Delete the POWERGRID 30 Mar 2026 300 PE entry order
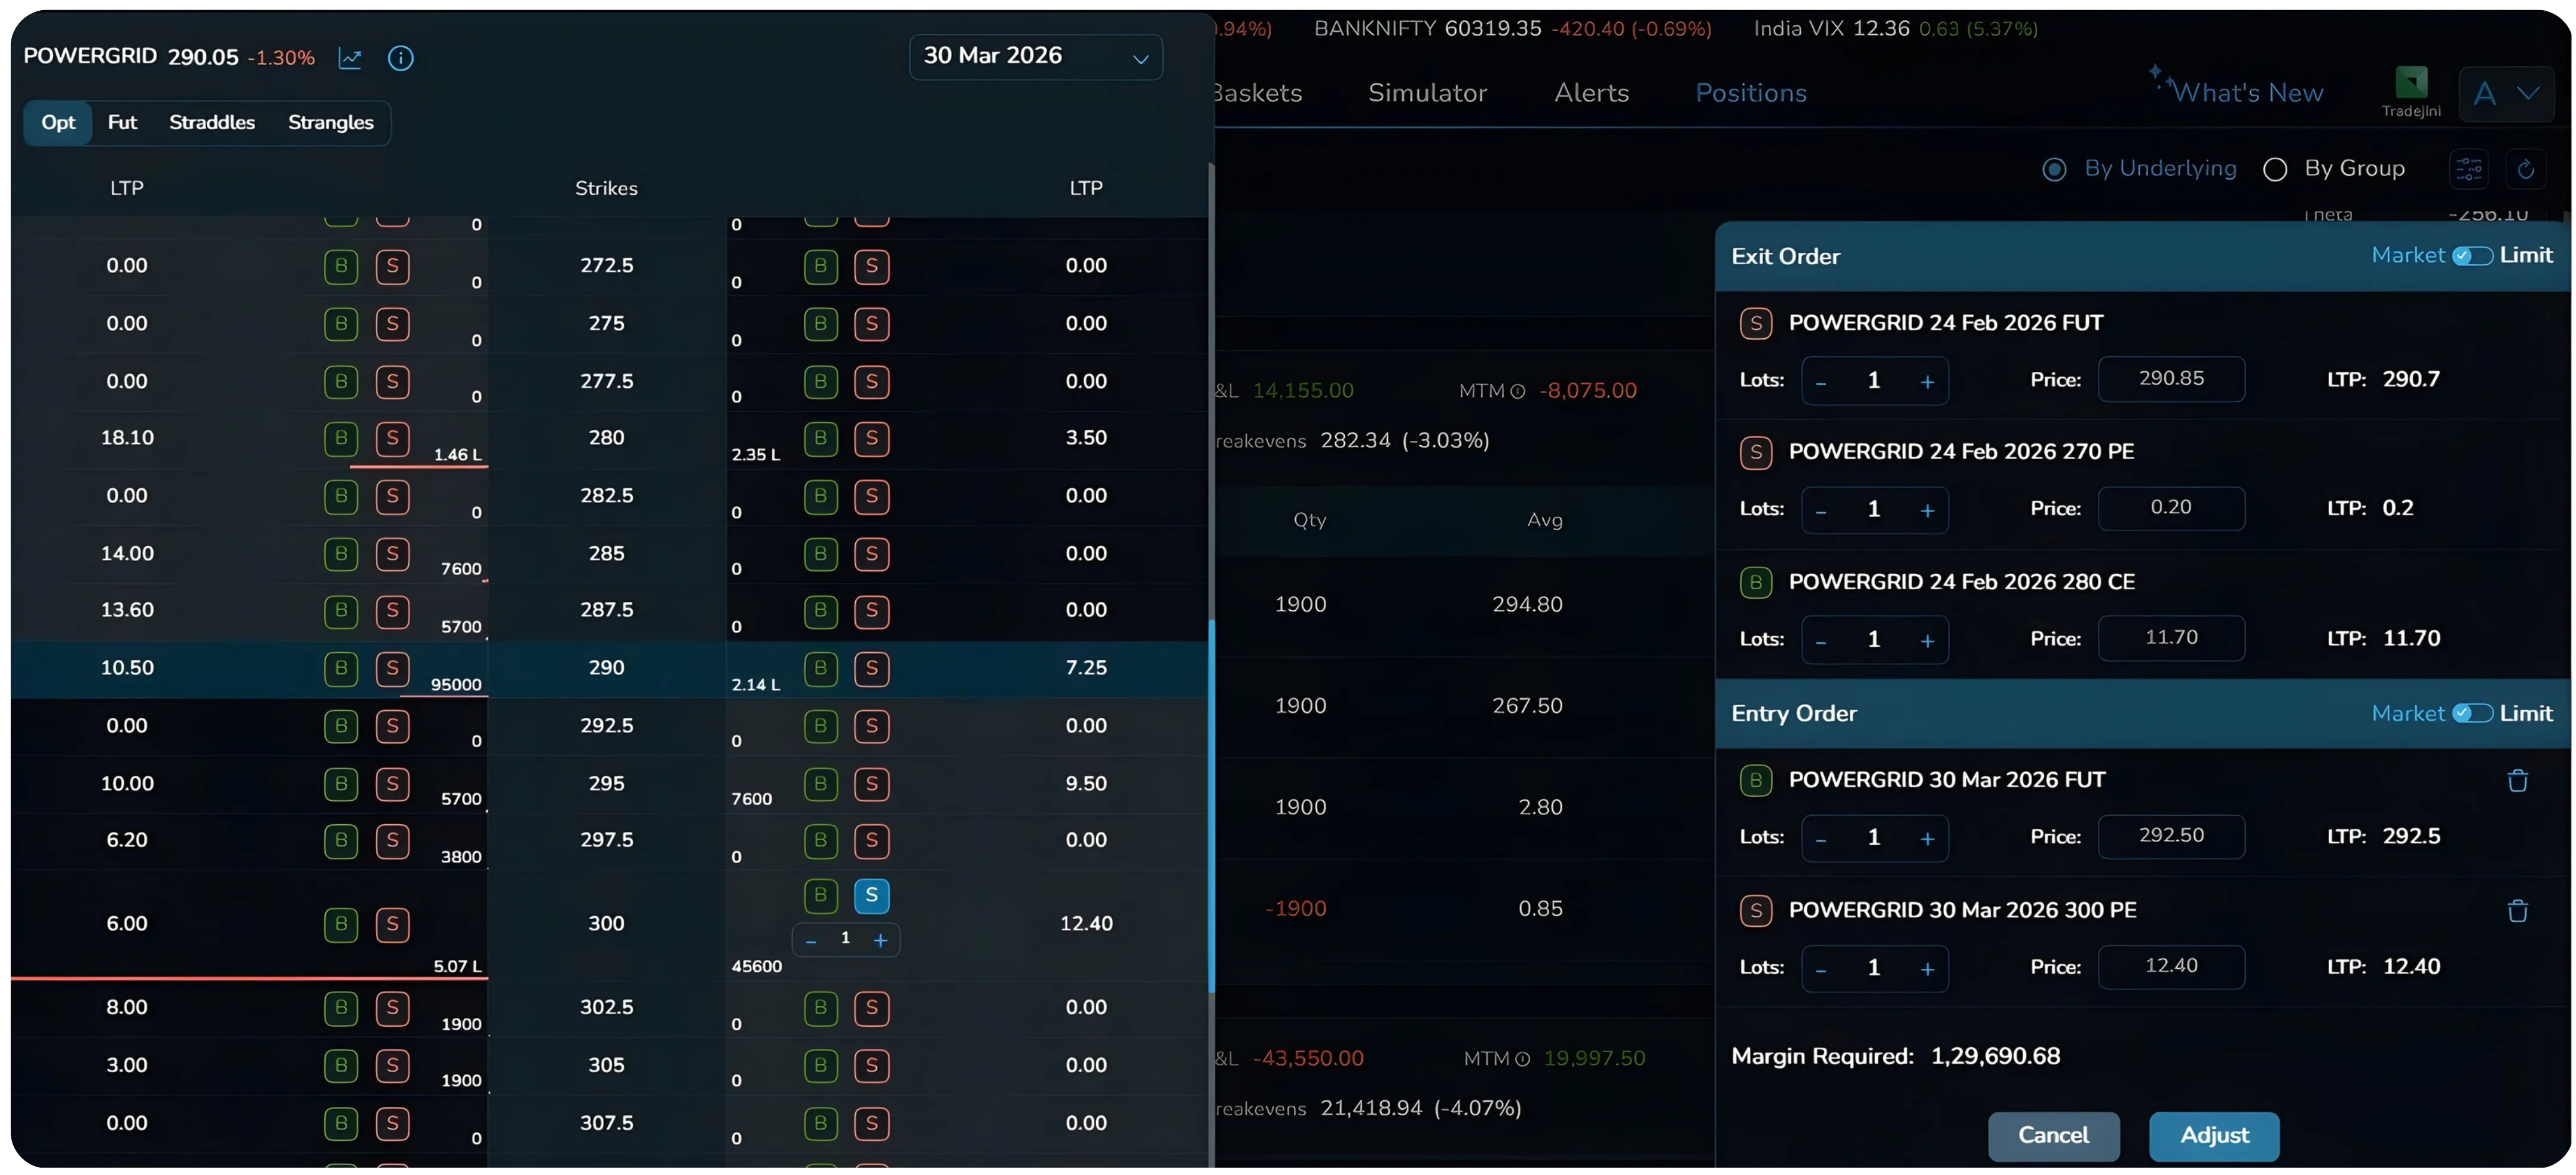The width and height of the screenshot is (2576, 1175). (x=2518, y=911)
